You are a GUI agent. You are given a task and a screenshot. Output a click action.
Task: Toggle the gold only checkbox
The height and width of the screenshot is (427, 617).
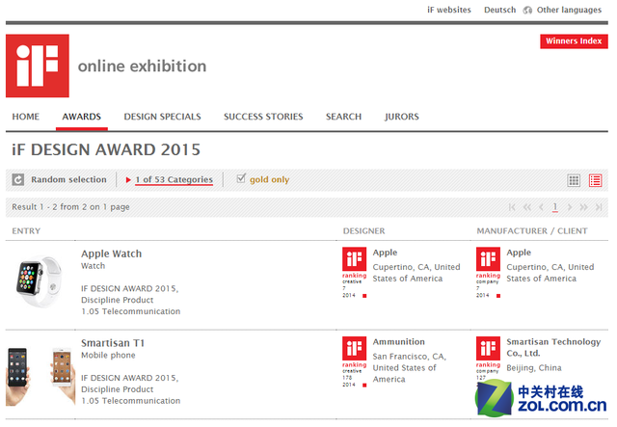click(241, 178)
